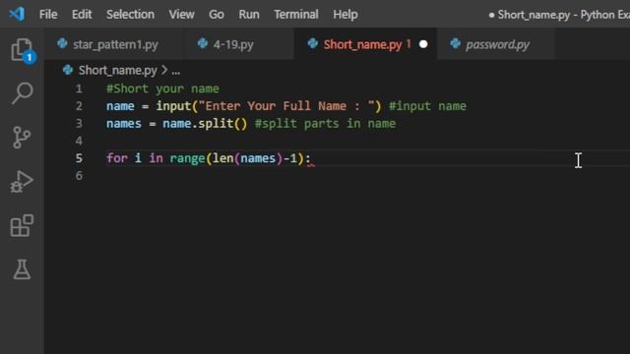Click the VS Code logo icon
This screenshot has height=354, width=630.
(17, 14)
